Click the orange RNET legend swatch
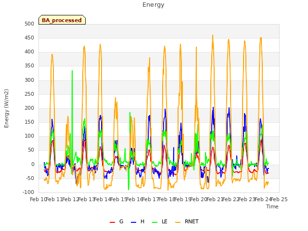308x231 pixels. coord(178,222)
